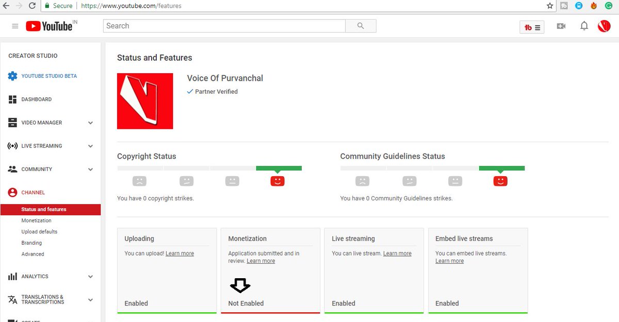Click the 'Status and Features' page heading
Image resolution: width=619 pixels, height=322 pixels.
click(155, 58)
